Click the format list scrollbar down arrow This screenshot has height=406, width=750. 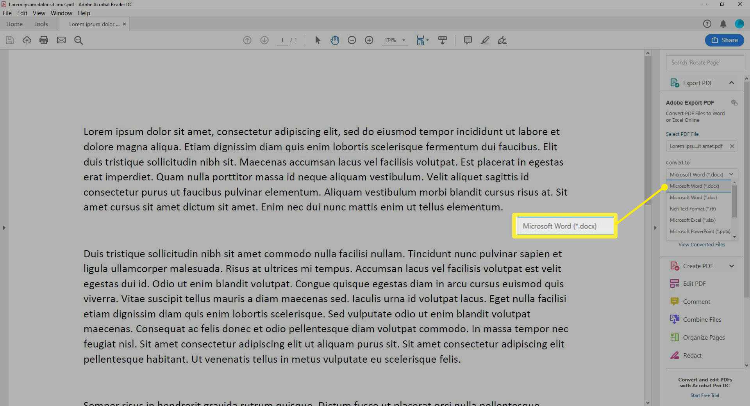point(734,237)
